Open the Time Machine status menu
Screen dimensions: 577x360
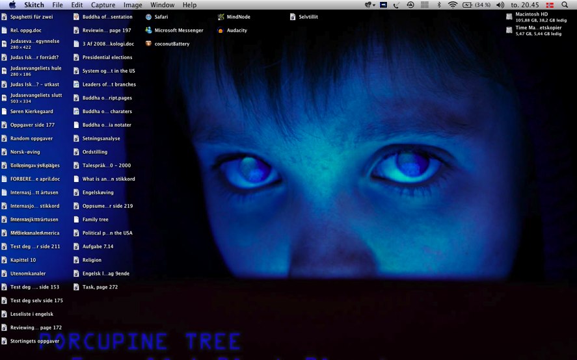410,5
